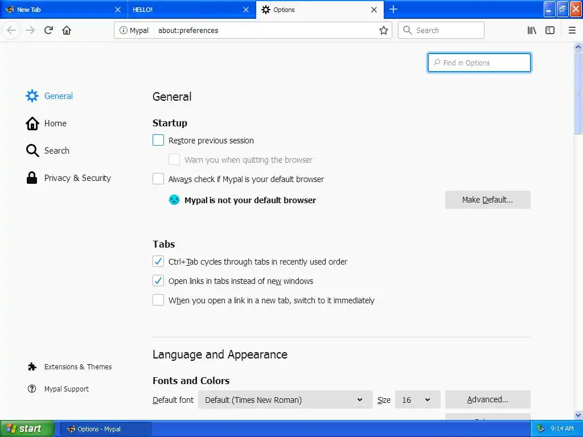Open a new tab with plus button
Image resolution: width=583 pixels, height=437 pixels.
click(393, 9)
